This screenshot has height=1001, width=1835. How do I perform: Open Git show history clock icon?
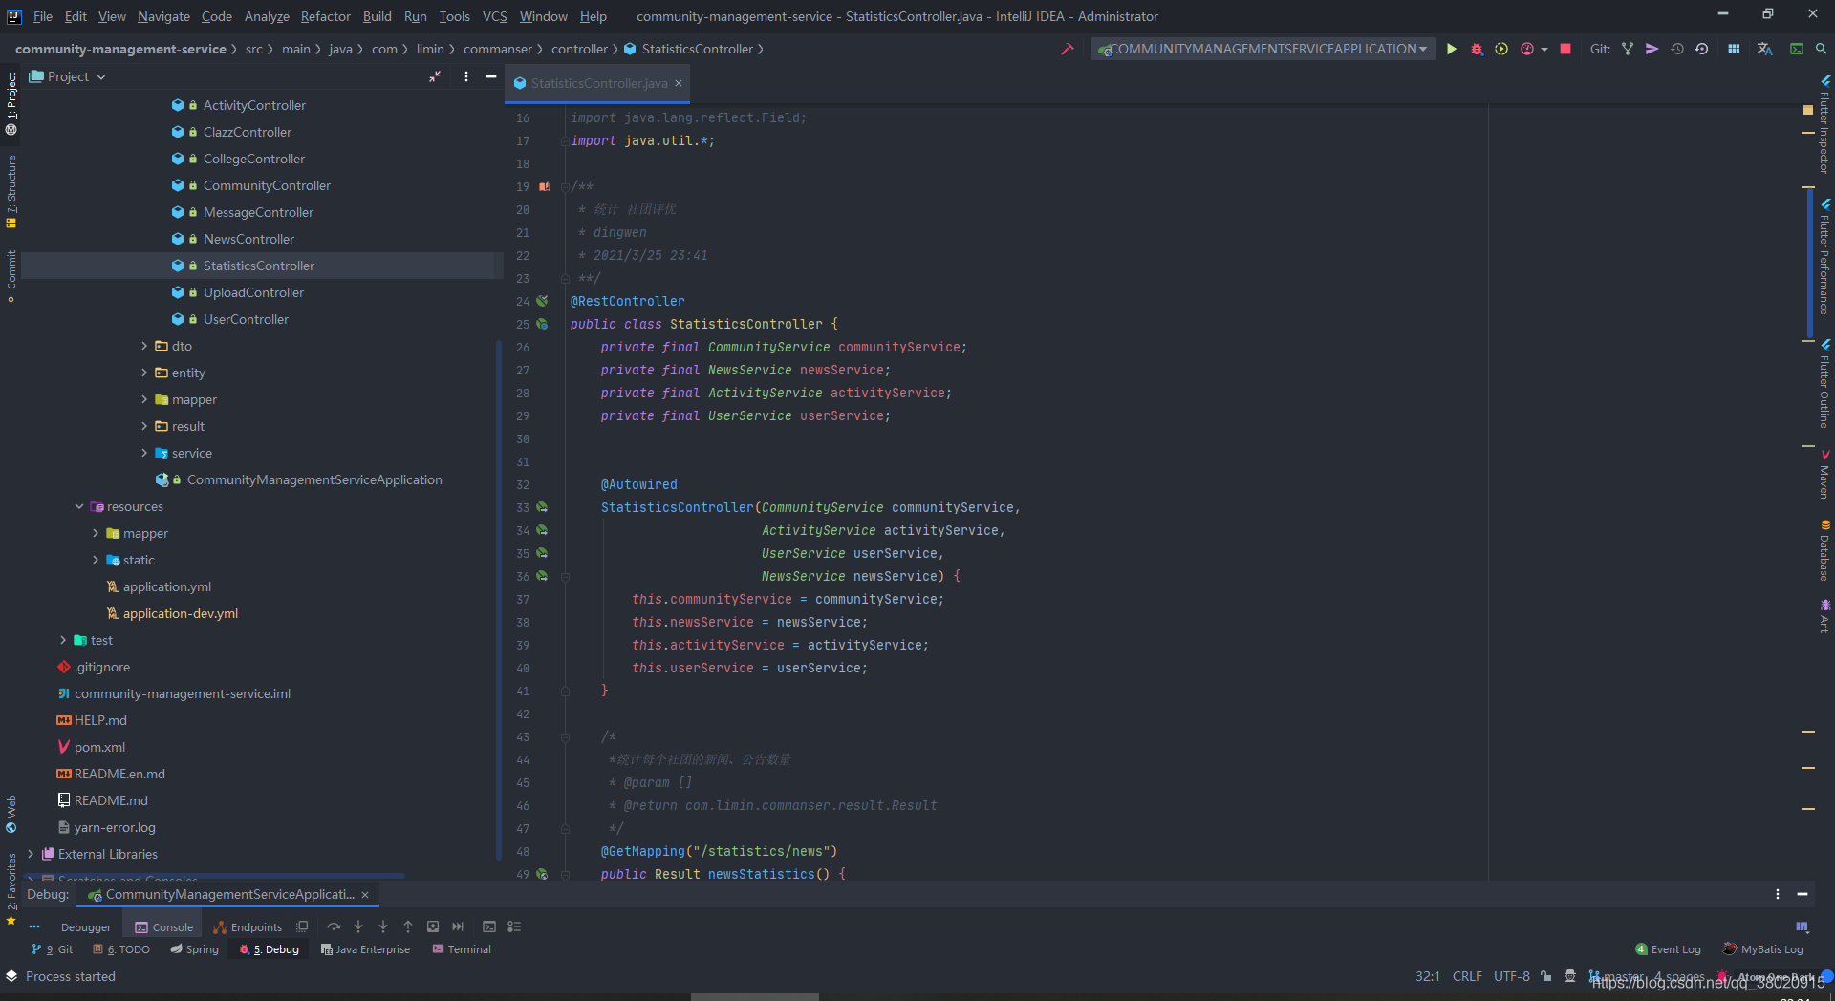coord(1677,49)
